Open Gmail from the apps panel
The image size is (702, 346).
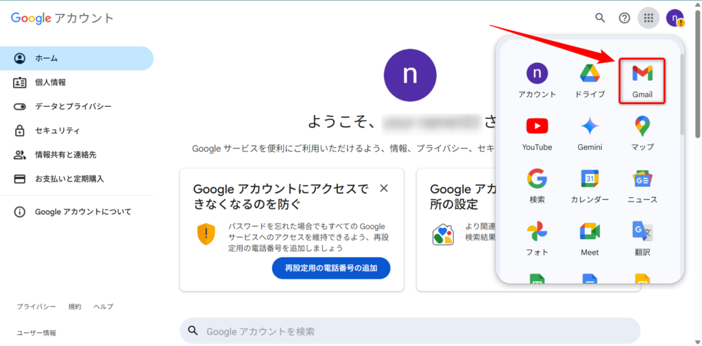click(x=642, y=81)
